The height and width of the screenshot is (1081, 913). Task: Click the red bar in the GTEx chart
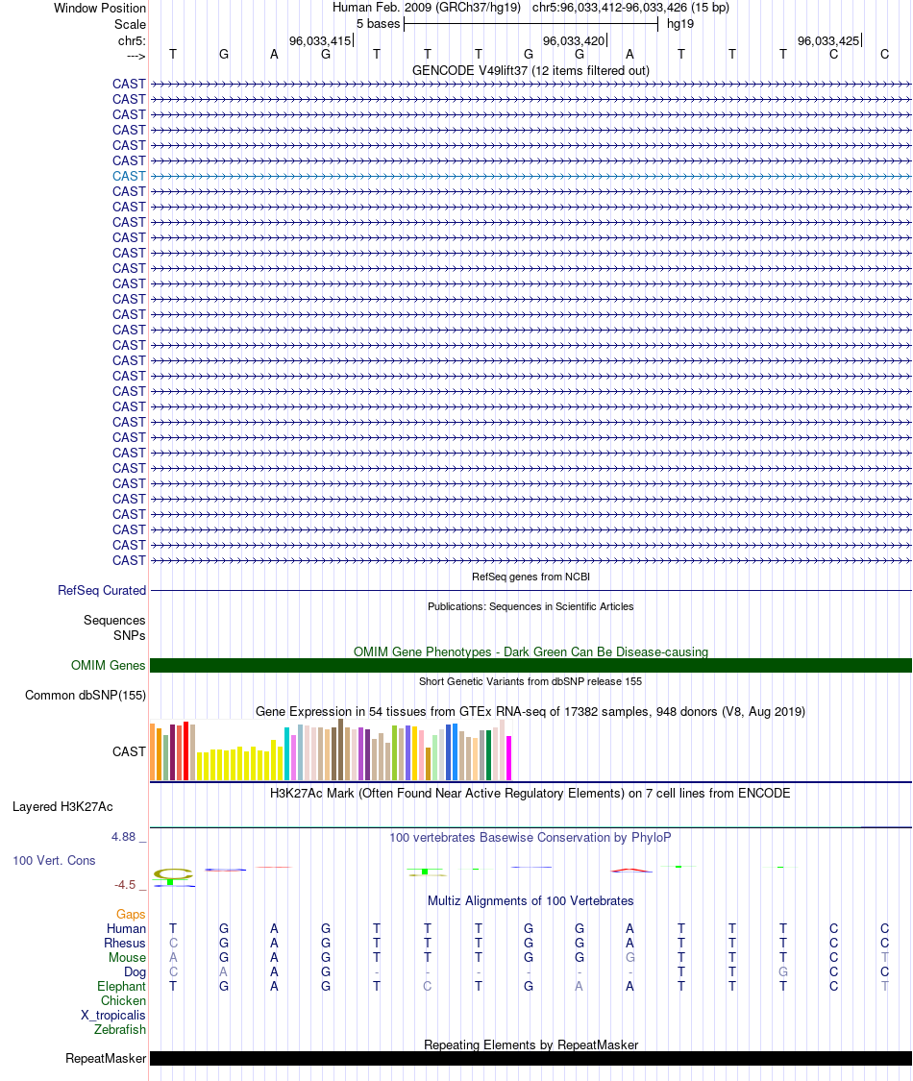coord(186,751)
